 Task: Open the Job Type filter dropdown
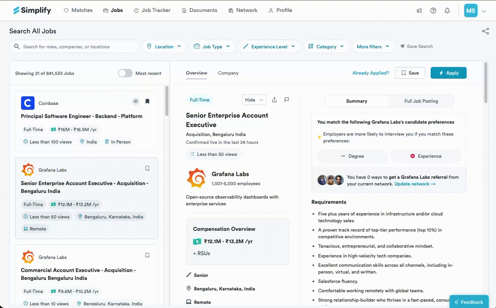coord(212,46)
